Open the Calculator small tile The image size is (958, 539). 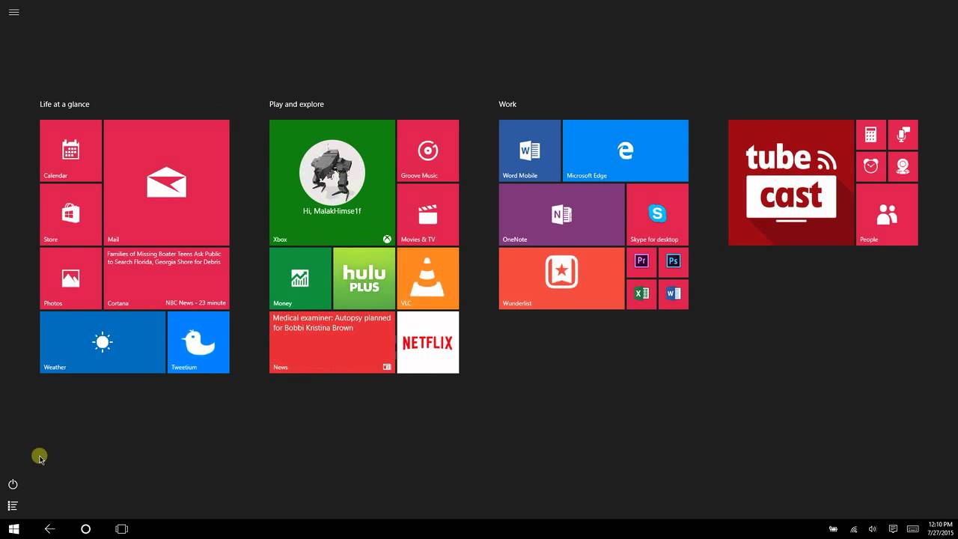click(870, 135)
